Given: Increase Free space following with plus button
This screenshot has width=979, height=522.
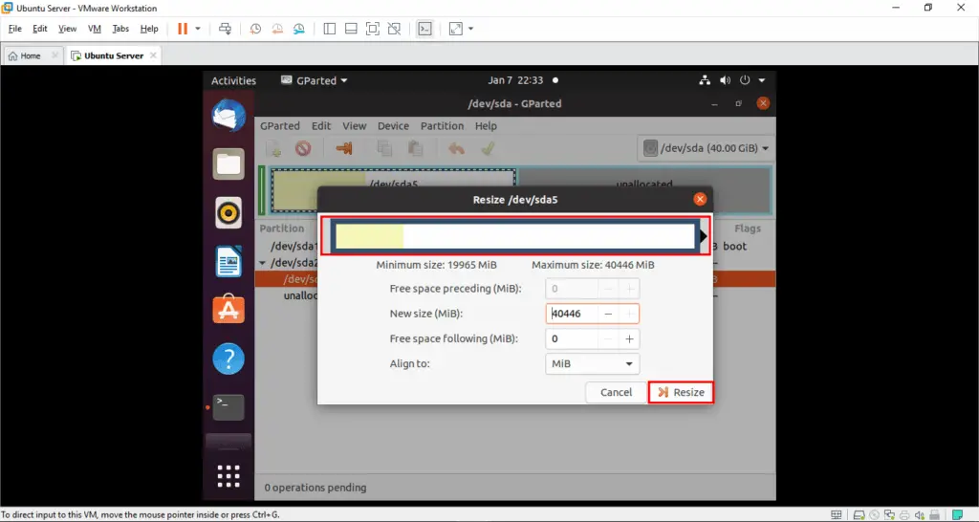Looking at the screenshot, I should 629,338.
